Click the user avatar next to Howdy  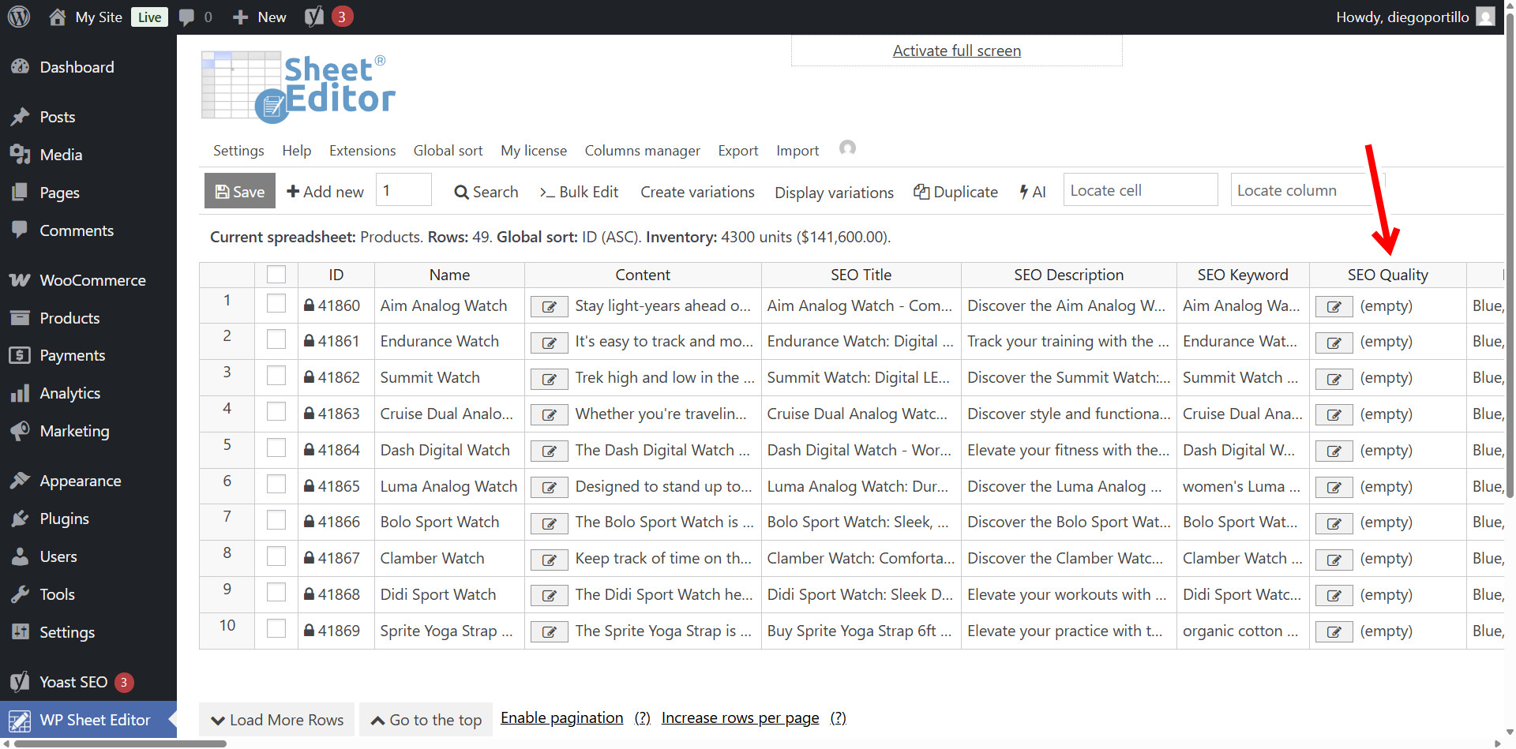pyautogui.click(x=1485, y=17)
